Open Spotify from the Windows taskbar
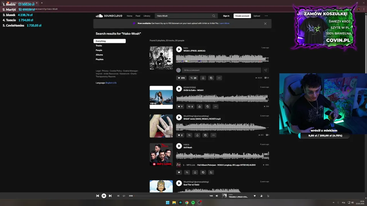 click(x=193, y=203)
